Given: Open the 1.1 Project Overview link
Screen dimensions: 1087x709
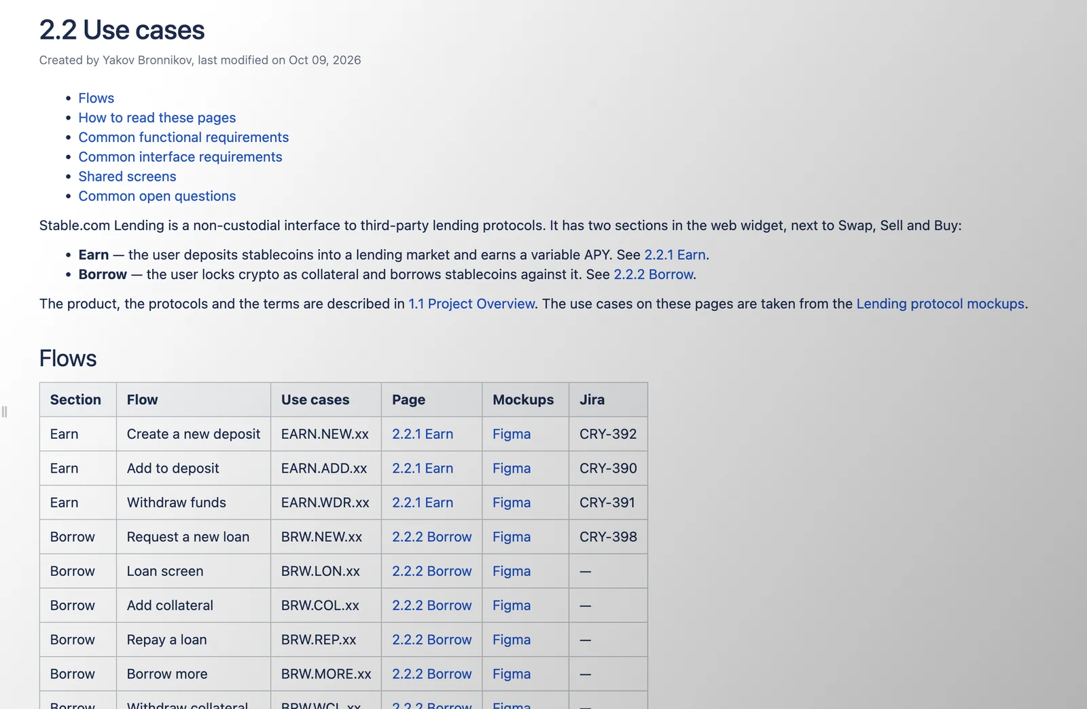Looking at the screenshot, I should click(471, 304).
